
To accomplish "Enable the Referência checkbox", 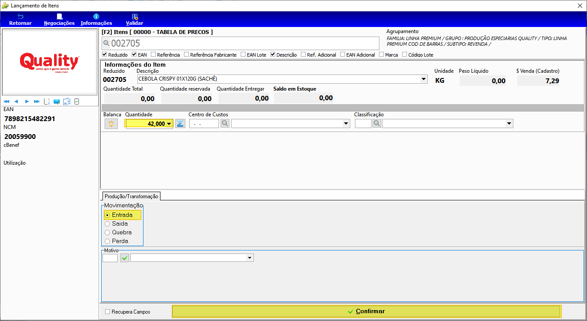I will click(x=154, y=55).
